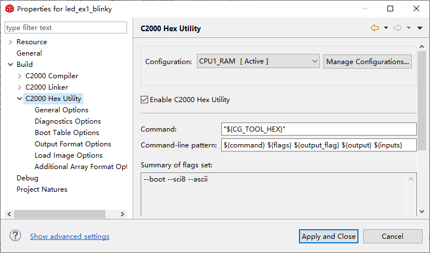This screenshot has width=430, height=253.
Task: Click the help question mark icon
Action: (x=15, y=236)
